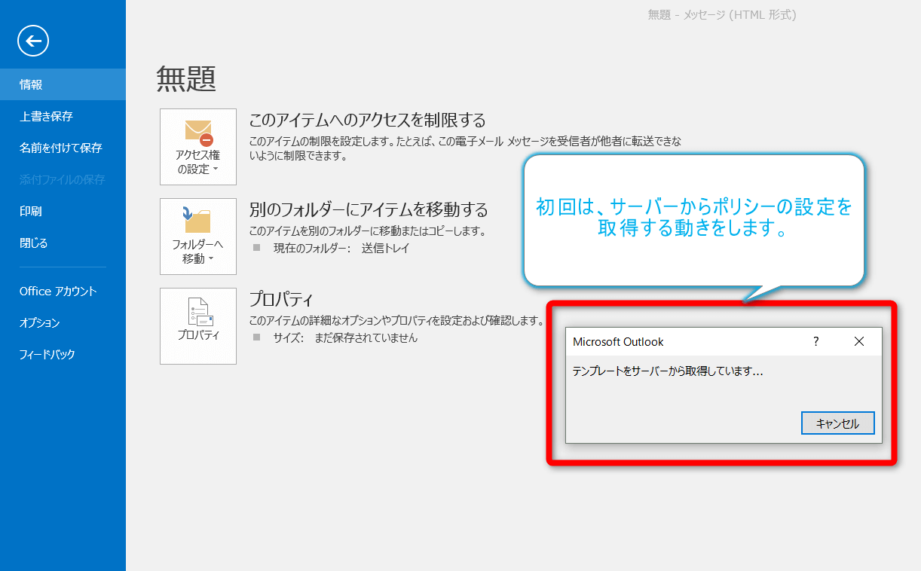Open the 印刷 page
This screenshot has height=571, width=921.
click(31, 211)
